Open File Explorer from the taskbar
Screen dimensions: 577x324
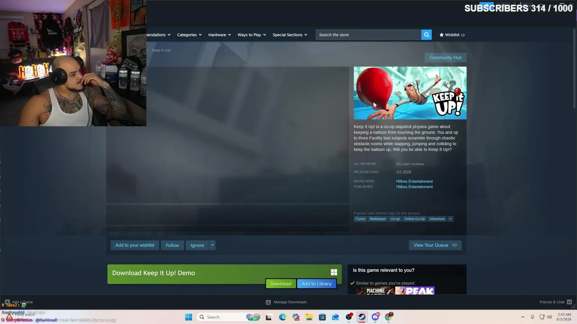(x=309, y=317)
